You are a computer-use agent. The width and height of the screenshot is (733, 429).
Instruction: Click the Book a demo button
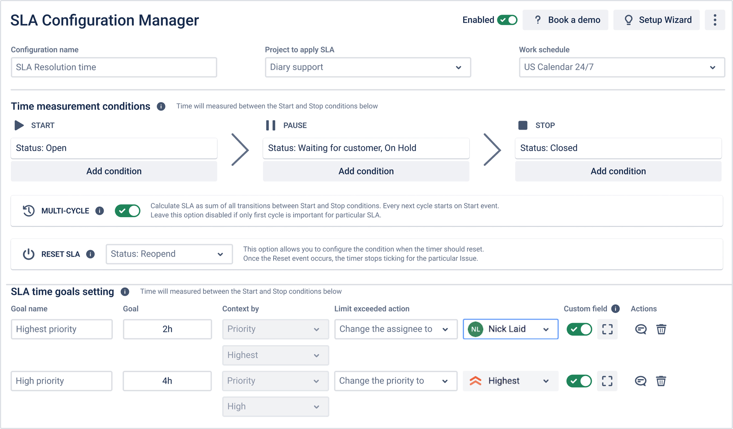[565, 20]
